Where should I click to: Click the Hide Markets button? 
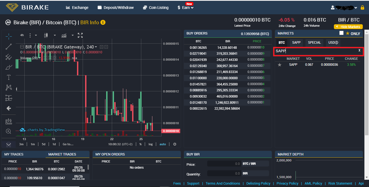click(348, 27)
